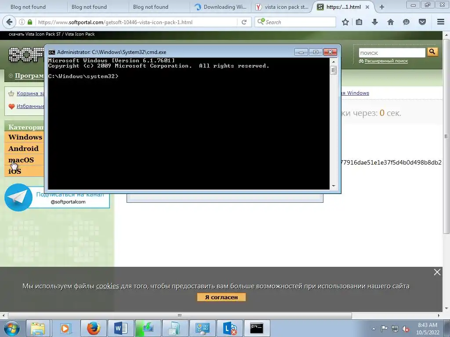Open the Firefox hamburger menu

click(440, 22)
